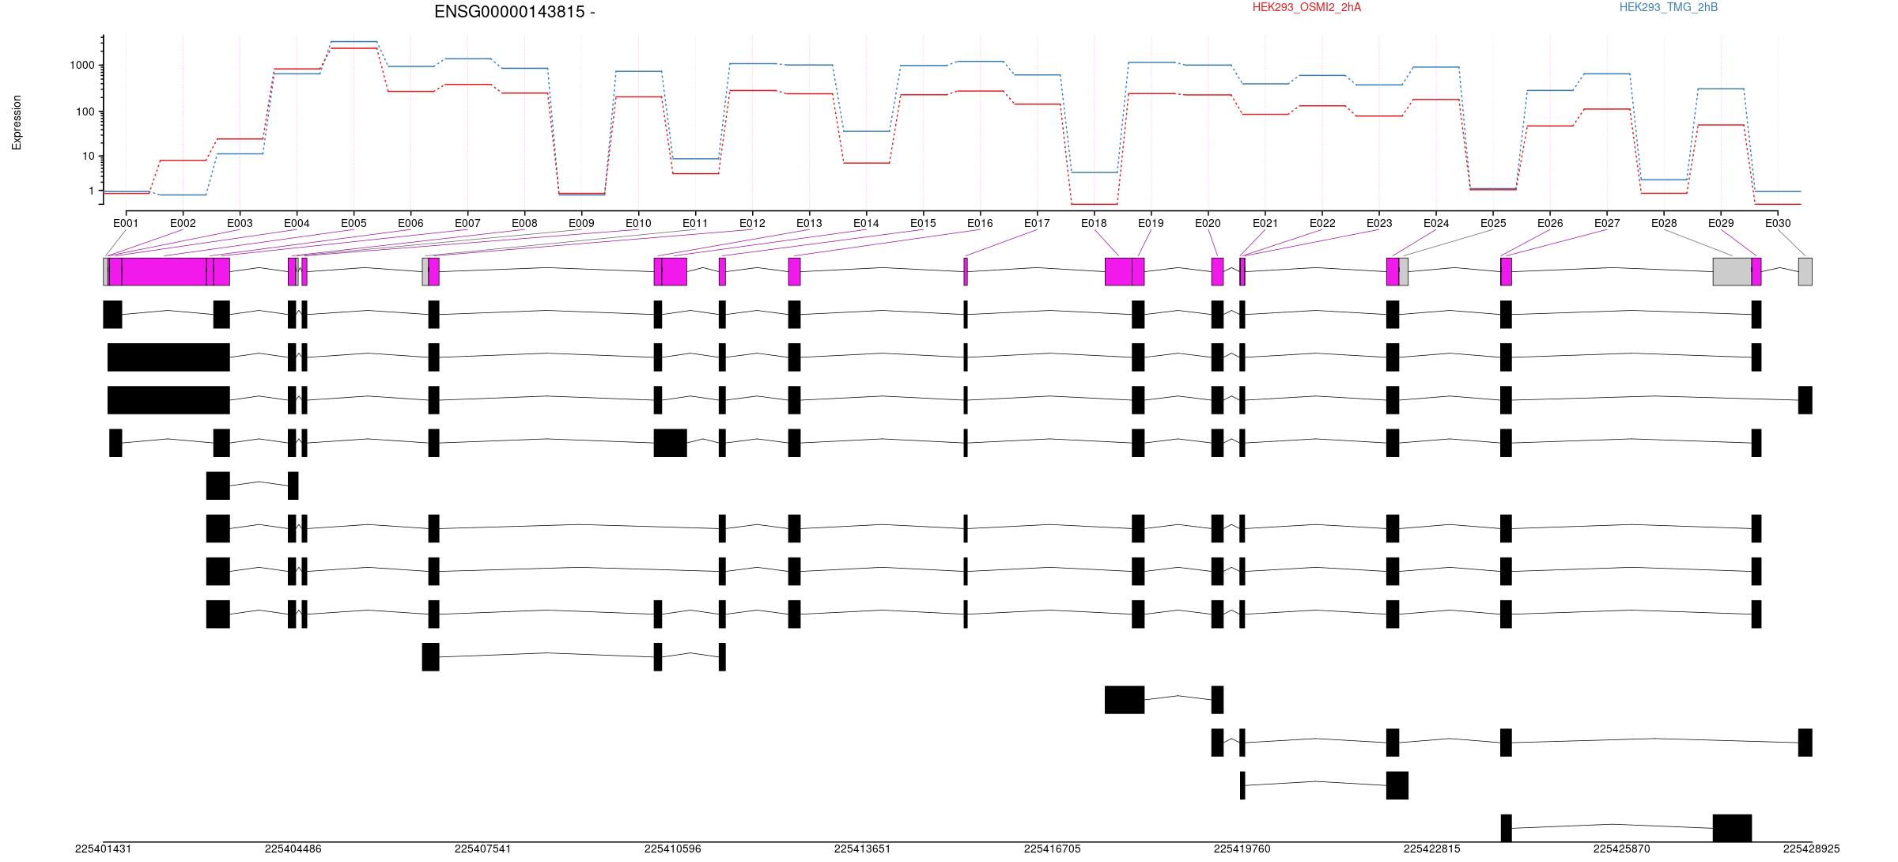Click the Expression y-axis label
Viewport: 1898px width, 862px height.
pyautogui.click(x=17, y=123)
